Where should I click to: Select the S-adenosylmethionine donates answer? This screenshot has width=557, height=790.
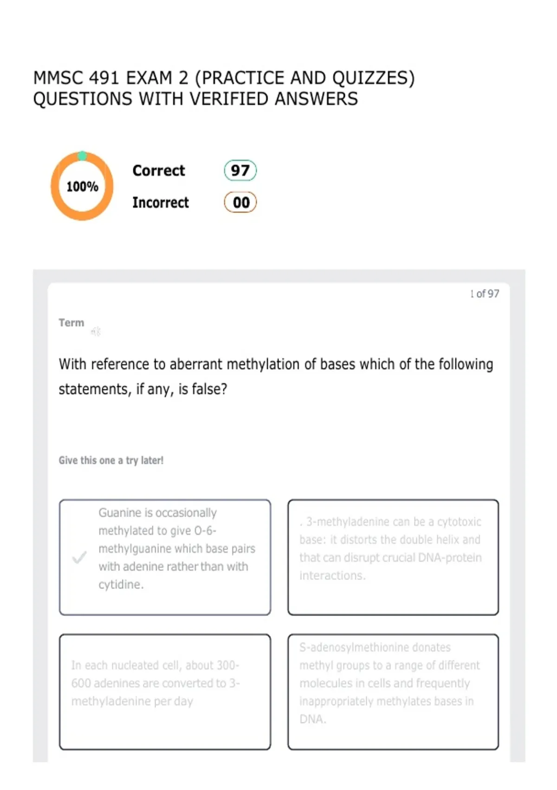393,691
